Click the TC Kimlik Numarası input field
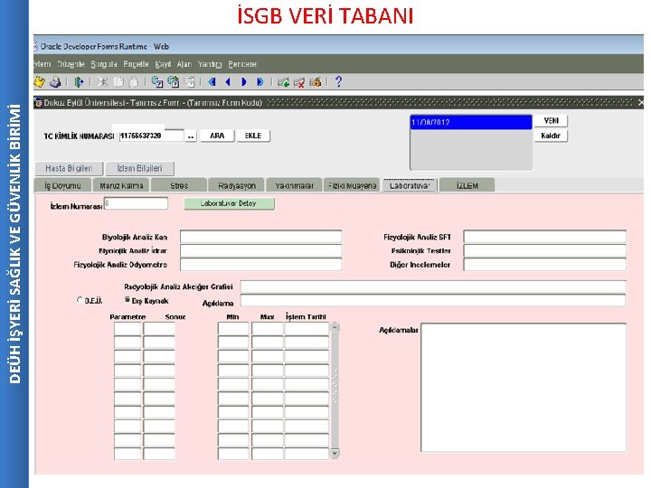This screenshot has width=651, height=488. pyautogui.click(x=152, y=136)
